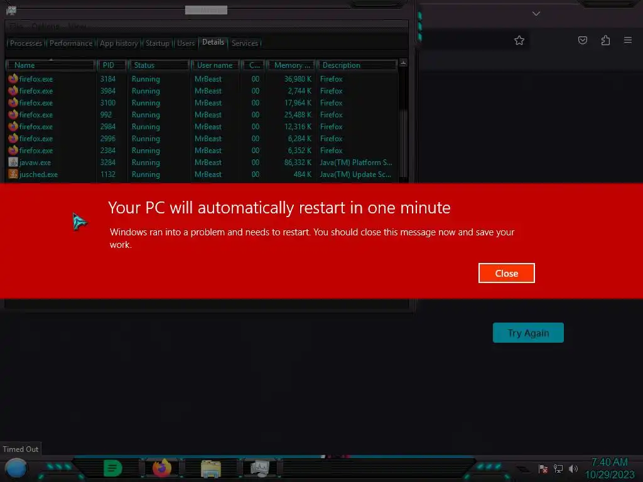The image size is (643, 482).
Task: Select the Details tab
Action: [x=213, y=42]
